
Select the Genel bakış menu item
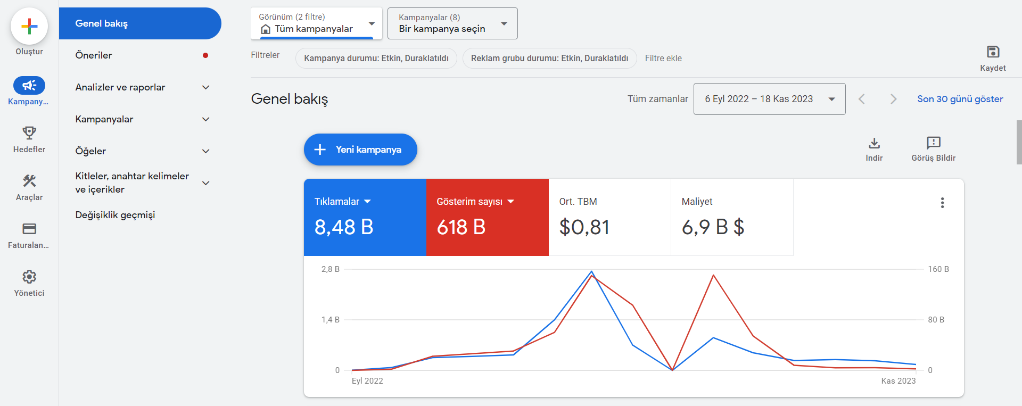tap(140, 23)
